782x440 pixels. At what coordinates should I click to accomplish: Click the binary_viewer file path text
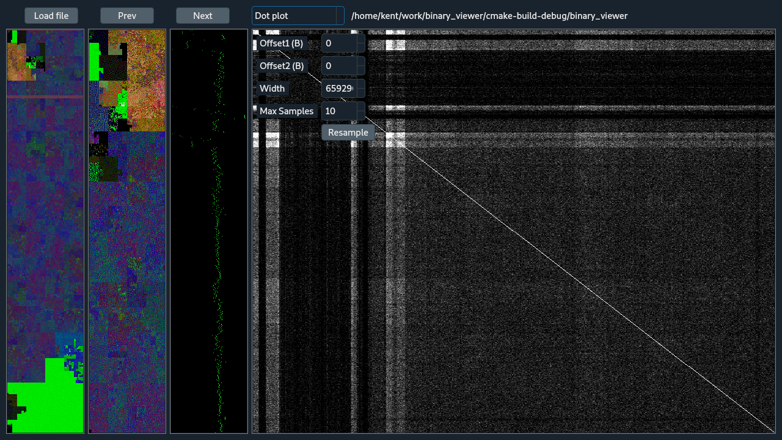click(x=489, y=16)
